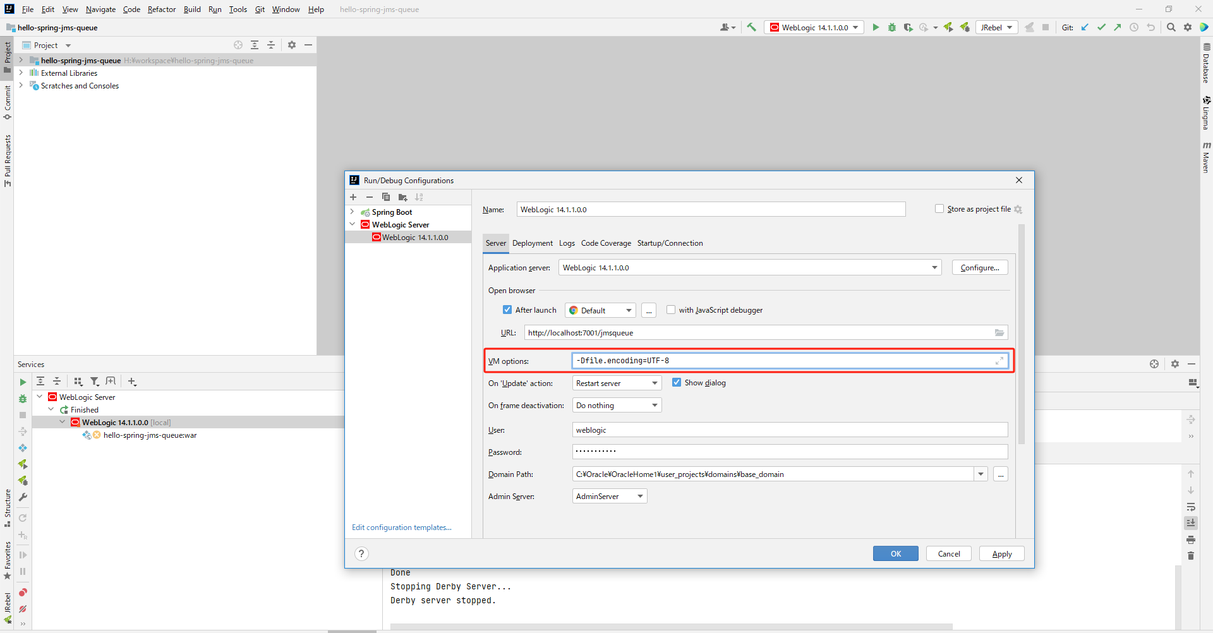This screenshot has height=633, width=1213.
Task: Open Restart server update action dropdown
Action: pos(617,383)
